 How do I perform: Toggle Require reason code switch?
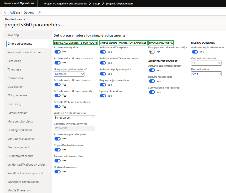(152, 81)
